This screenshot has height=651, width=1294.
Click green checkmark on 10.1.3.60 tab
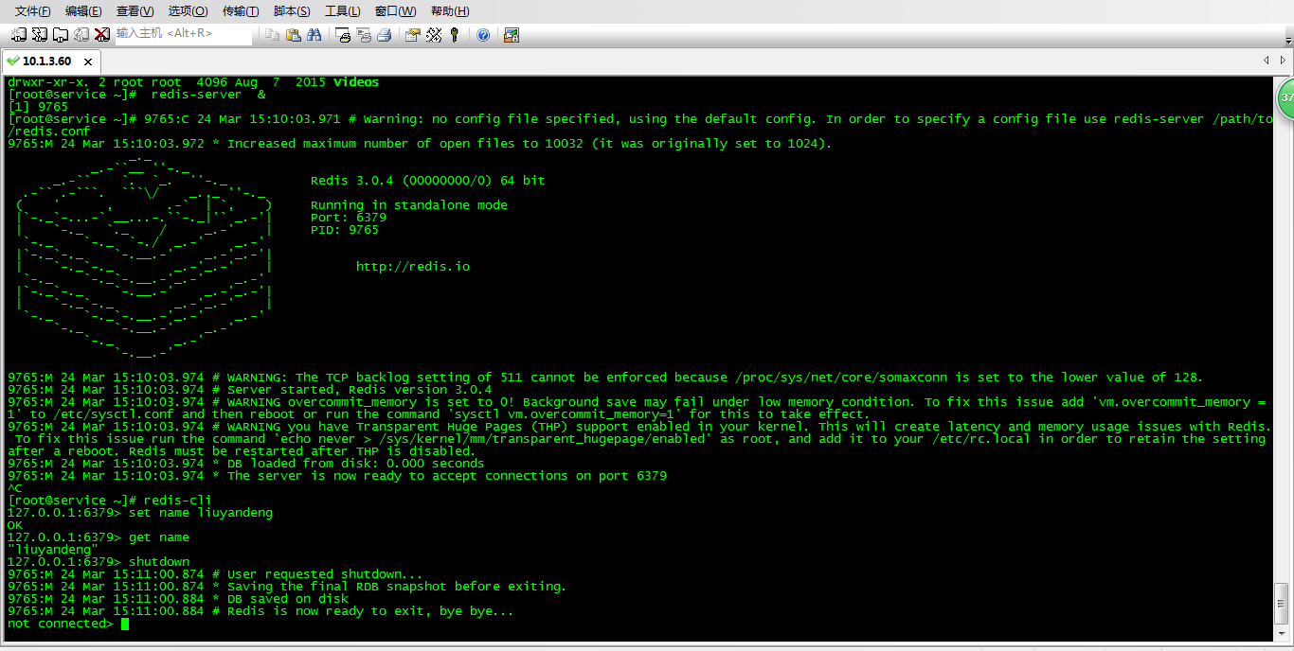point(12,61)
